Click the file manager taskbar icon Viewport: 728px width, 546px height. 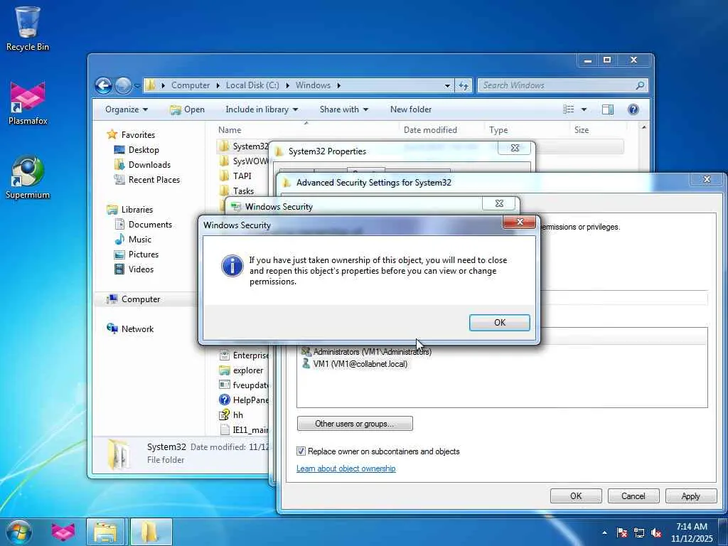105,532
